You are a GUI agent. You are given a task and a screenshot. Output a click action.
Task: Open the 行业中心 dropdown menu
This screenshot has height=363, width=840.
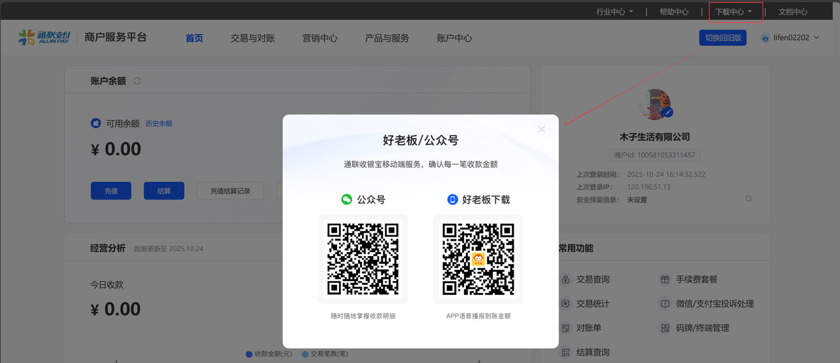tap(614, 12)
